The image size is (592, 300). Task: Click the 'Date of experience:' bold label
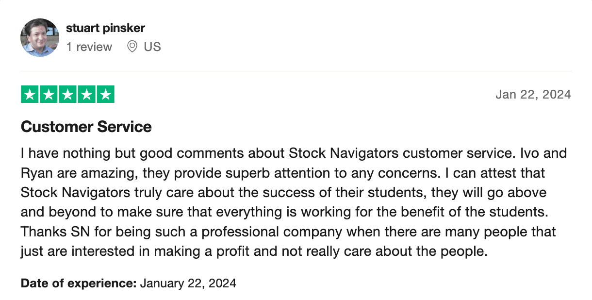click(x=79, y=283)
